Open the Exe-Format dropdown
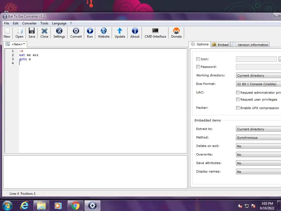The image size is (281, 211). 258,84
